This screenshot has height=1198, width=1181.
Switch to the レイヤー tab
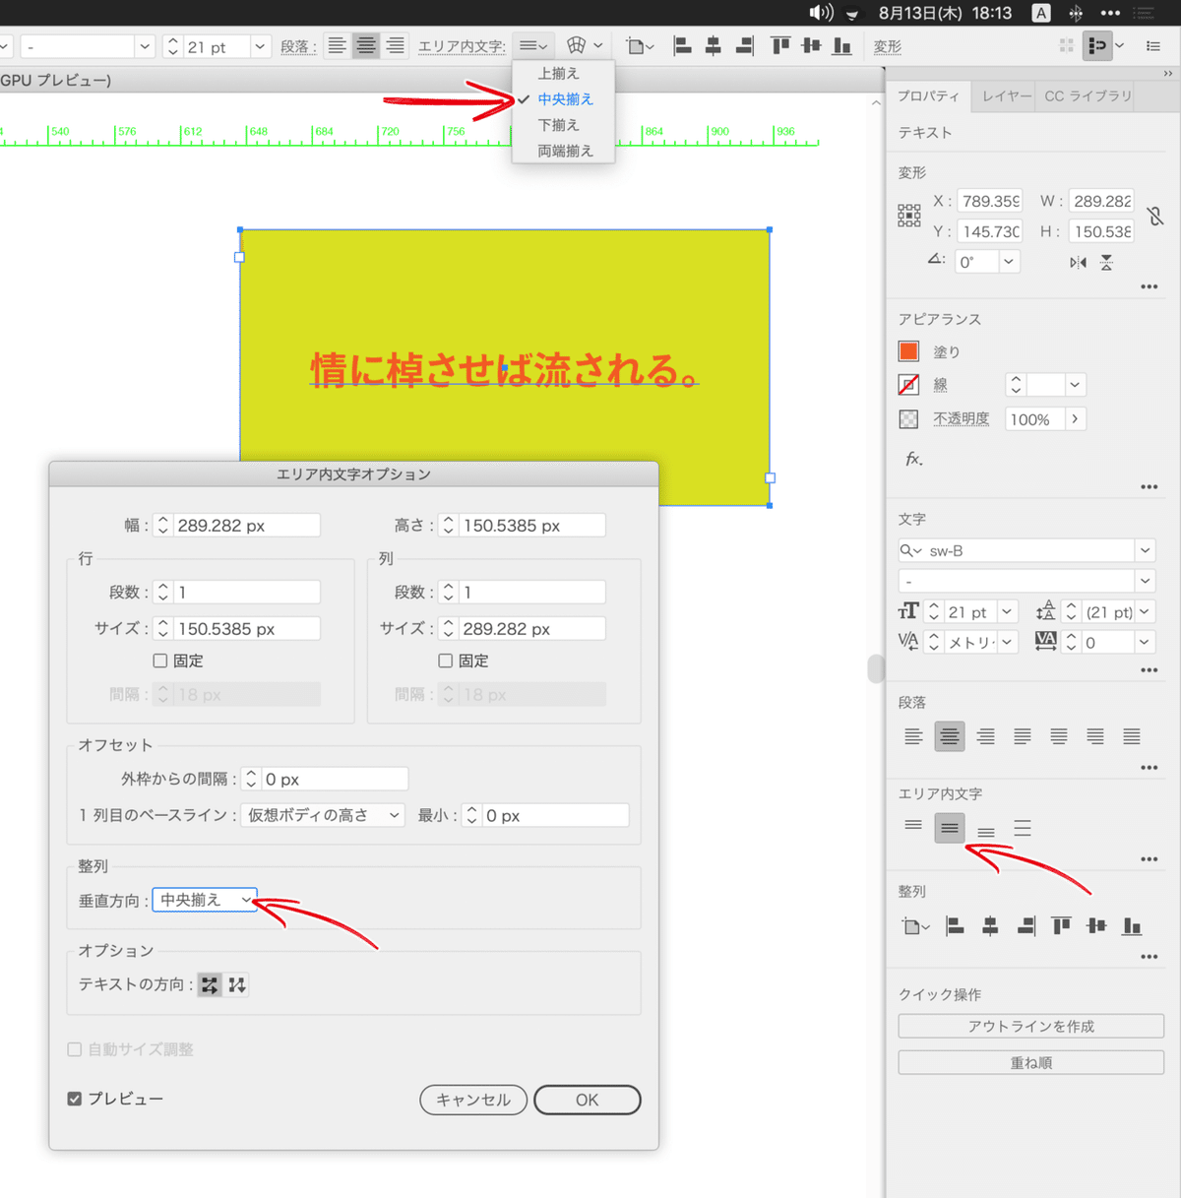coord(1005,95)
